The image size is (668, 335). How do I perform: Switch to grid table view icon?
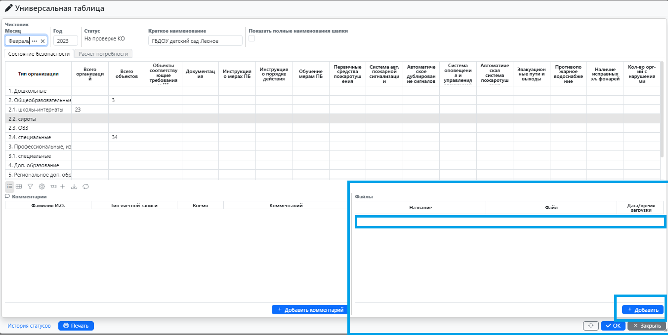pos(19,186)
